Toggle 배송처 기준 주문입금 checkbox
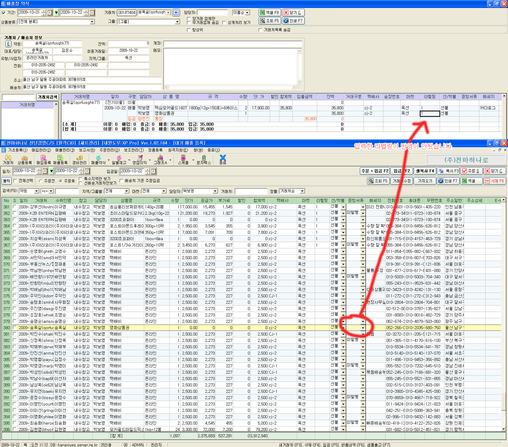 [x=121, y=181]
